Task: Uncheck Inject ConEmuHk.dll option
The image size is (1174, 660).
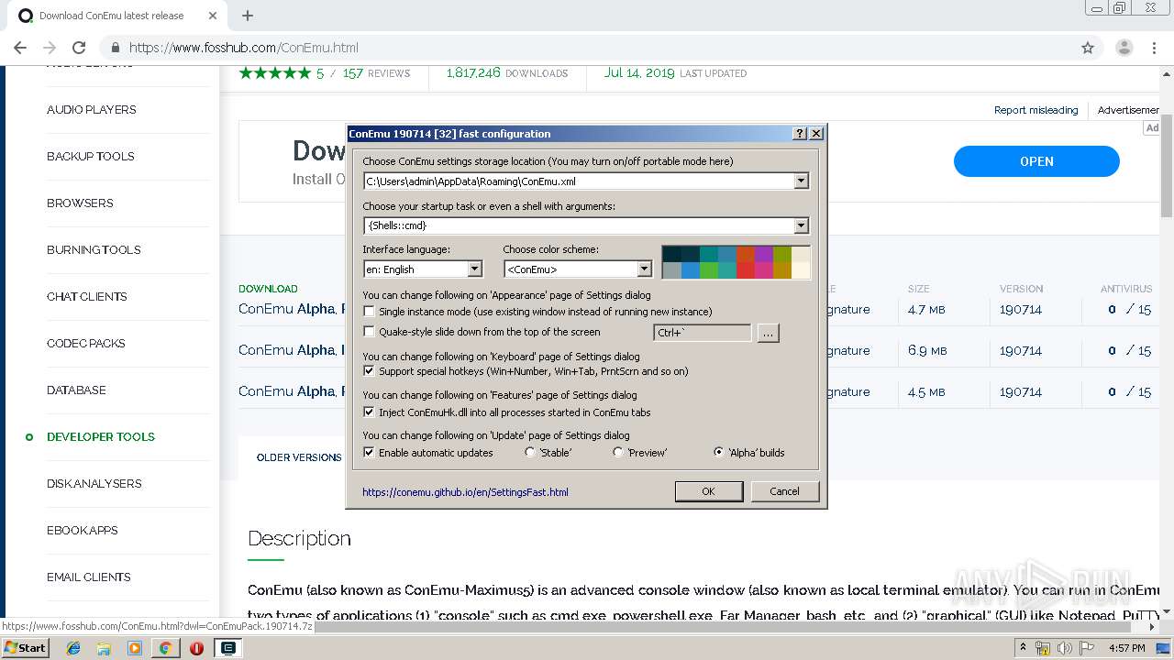Action: pyautogui.click(x=370, y=412)
